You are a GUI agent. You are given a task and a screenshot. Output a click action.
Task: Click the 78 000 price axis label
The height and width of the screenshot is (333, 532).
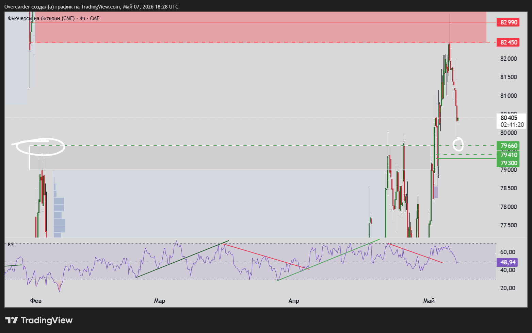509,207
